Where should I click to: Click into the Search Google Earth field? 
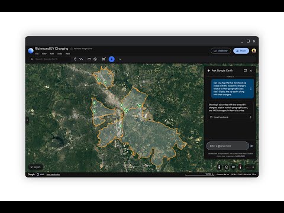click(50, 59)
